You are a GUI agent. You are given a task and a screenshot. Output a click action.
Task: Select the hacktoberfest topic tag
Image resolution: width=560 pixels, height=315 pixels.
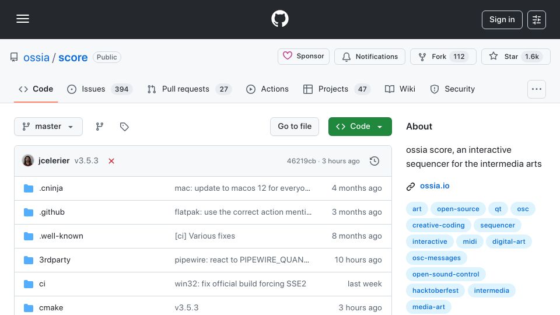click(x=435, y=290)
